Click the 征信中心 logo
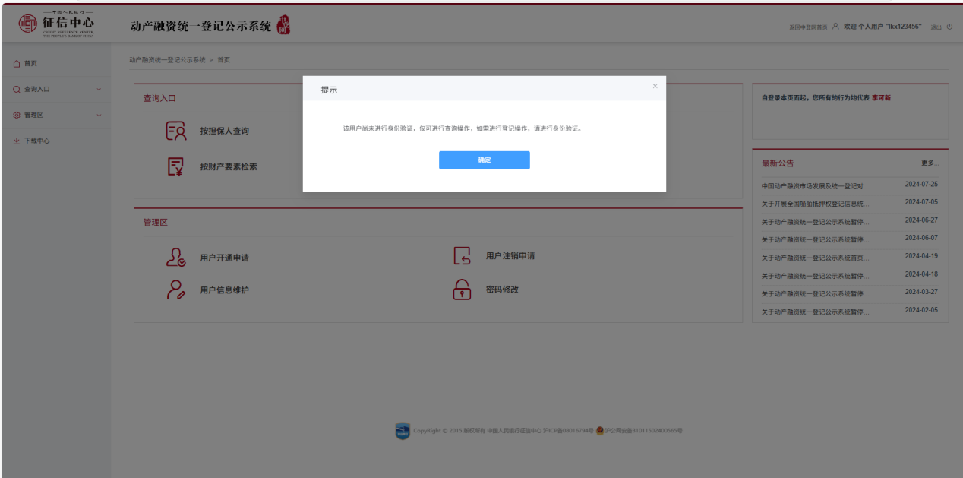The height and width of the screenshot is (478, 963). coord(57,24)
